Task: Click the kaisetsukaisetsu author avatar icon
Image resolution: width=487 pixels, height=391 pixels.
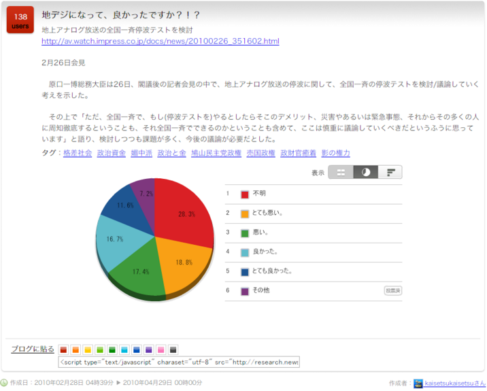Action: (x=418, y=384)
